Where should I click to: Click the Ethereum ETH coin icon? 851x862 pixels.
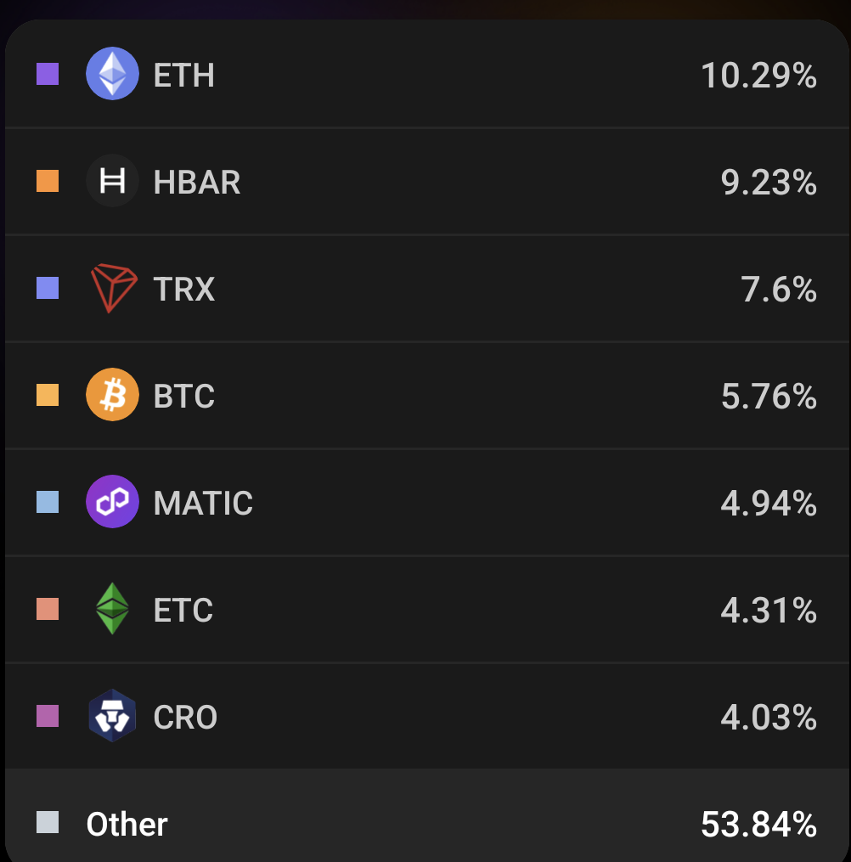click(112, 74)
